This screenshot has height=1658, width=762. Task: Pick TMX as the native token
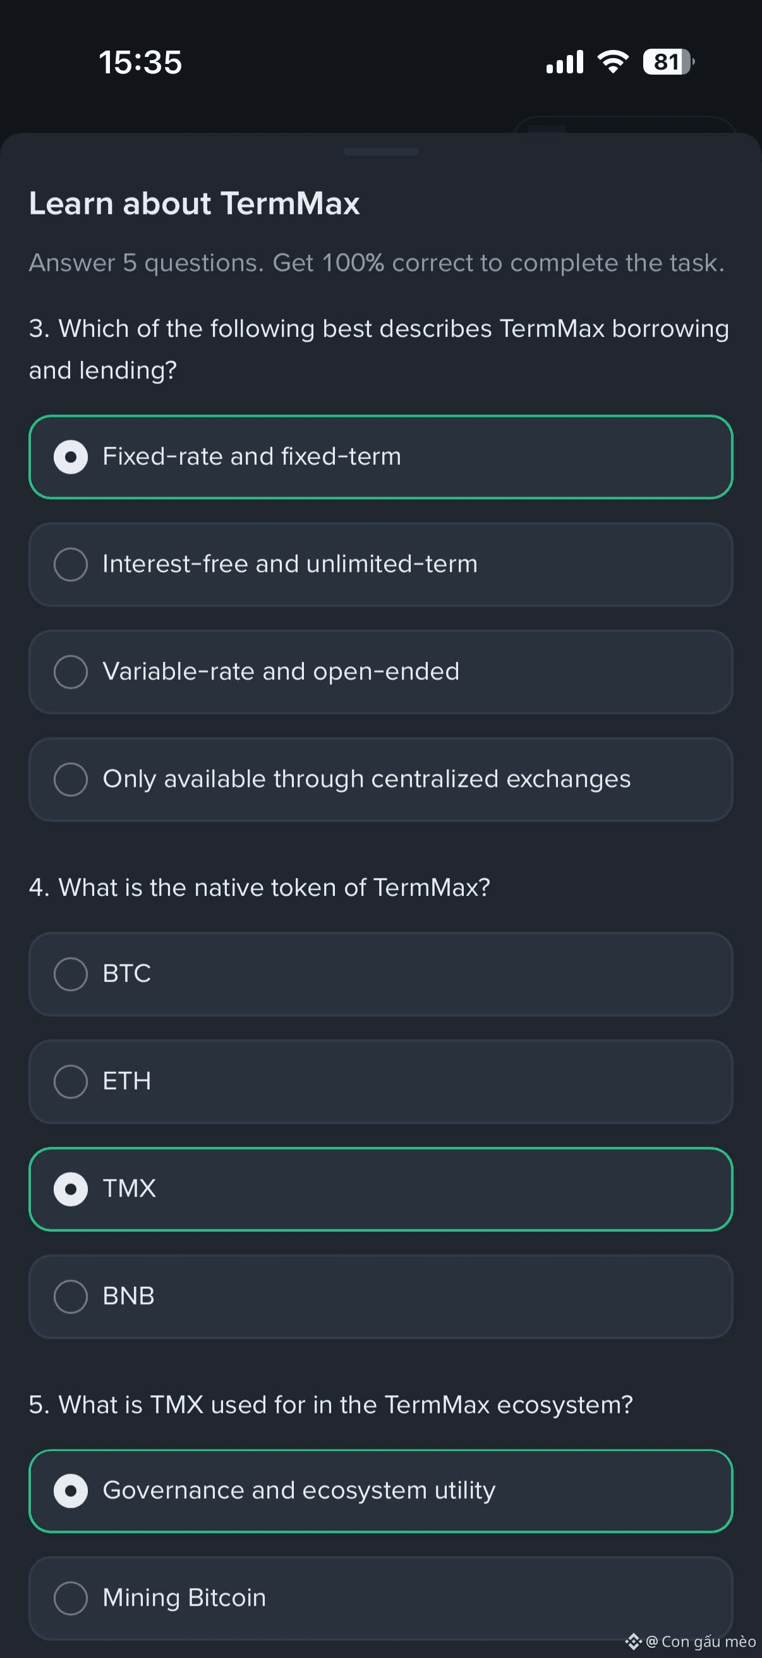380,1189
